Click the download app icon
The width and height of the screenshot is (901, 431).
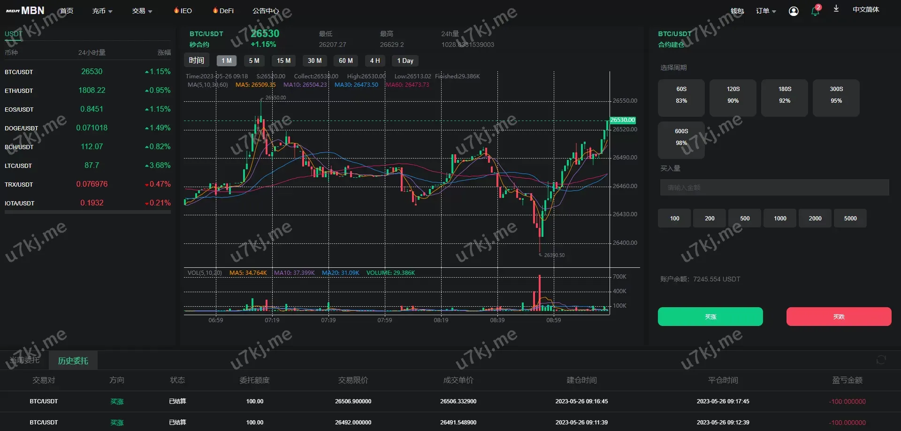[x=836, y=9]
